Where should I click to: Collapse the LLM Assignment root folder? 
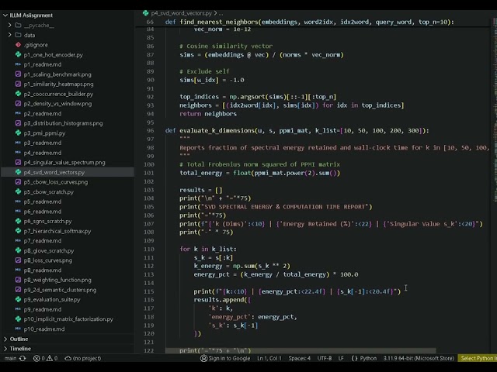pos(5,15)
